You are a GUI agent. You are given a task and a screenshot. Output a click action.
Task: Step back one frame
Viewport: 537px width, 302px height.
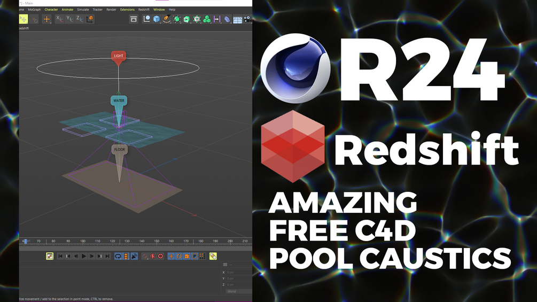[76, 256]
